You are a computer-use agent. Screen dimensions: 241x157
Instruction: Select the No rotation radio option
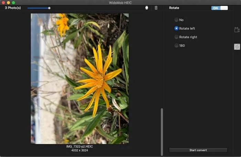pos(176,20)
